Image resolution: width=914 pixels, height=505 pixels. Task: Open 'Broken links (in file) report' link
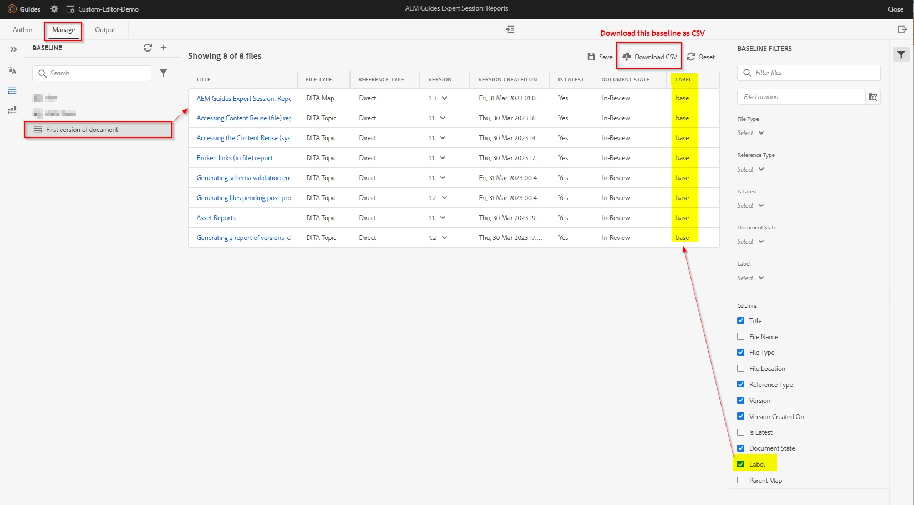coord(235,158)
